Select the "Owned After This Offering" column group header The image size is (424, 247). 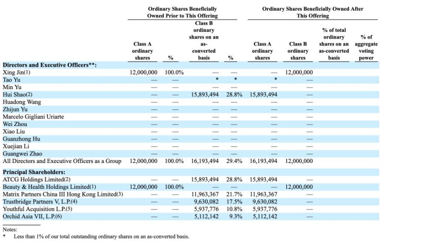312,12
